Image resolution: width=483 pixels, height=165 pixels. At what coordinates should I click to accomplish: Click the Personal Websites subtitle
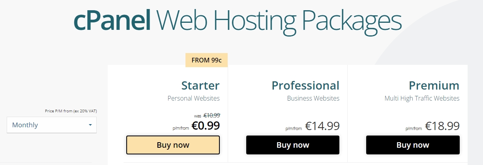point(194,98)
